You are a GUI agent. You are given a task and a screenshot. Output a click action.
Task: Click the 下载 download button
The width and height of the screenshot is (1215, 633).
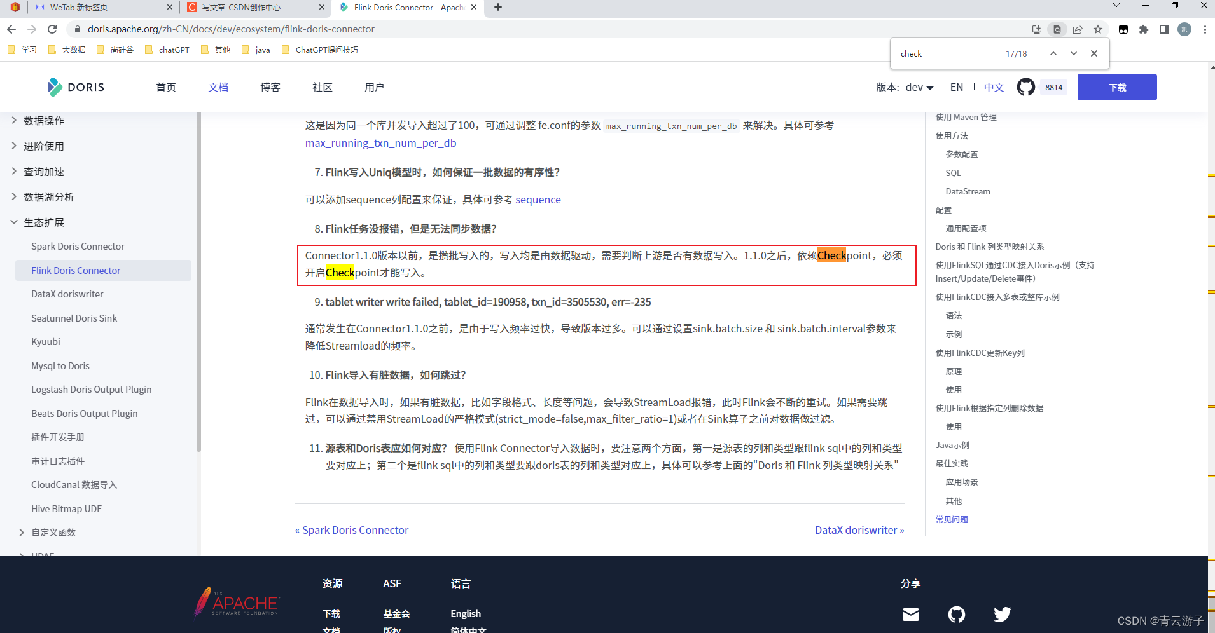tap(1116, 86)
